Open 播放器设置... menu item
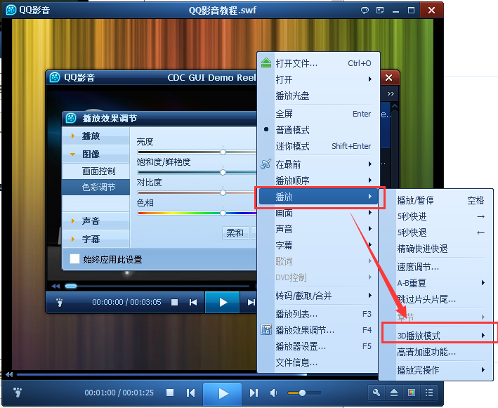The width and height of the screenshot is (498, 408). [301, 346]
